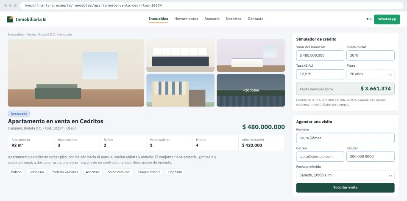The image size is (407, 201).
Task: Click the Inmuebles breadcrumb link
Action: tap(16, 35)
